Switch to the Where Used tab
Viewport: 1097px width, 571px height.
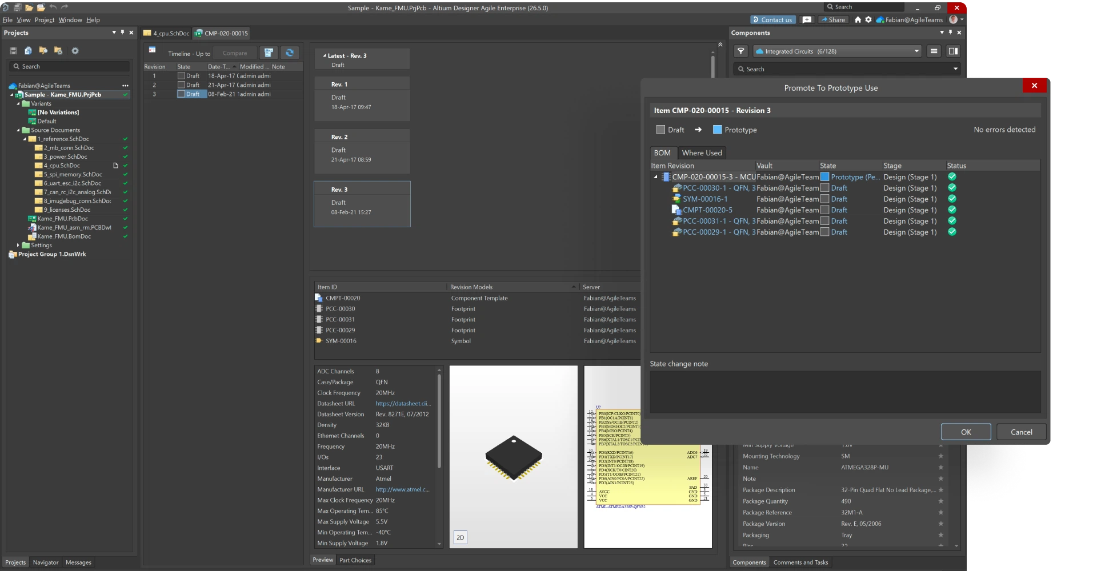click(702, 153)
